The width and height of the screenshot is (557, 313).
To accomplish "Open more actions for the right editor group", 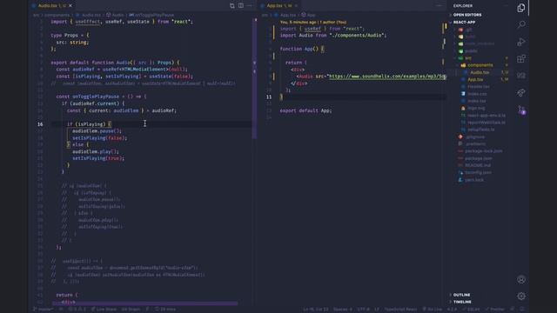I will (x=439, y=6).
